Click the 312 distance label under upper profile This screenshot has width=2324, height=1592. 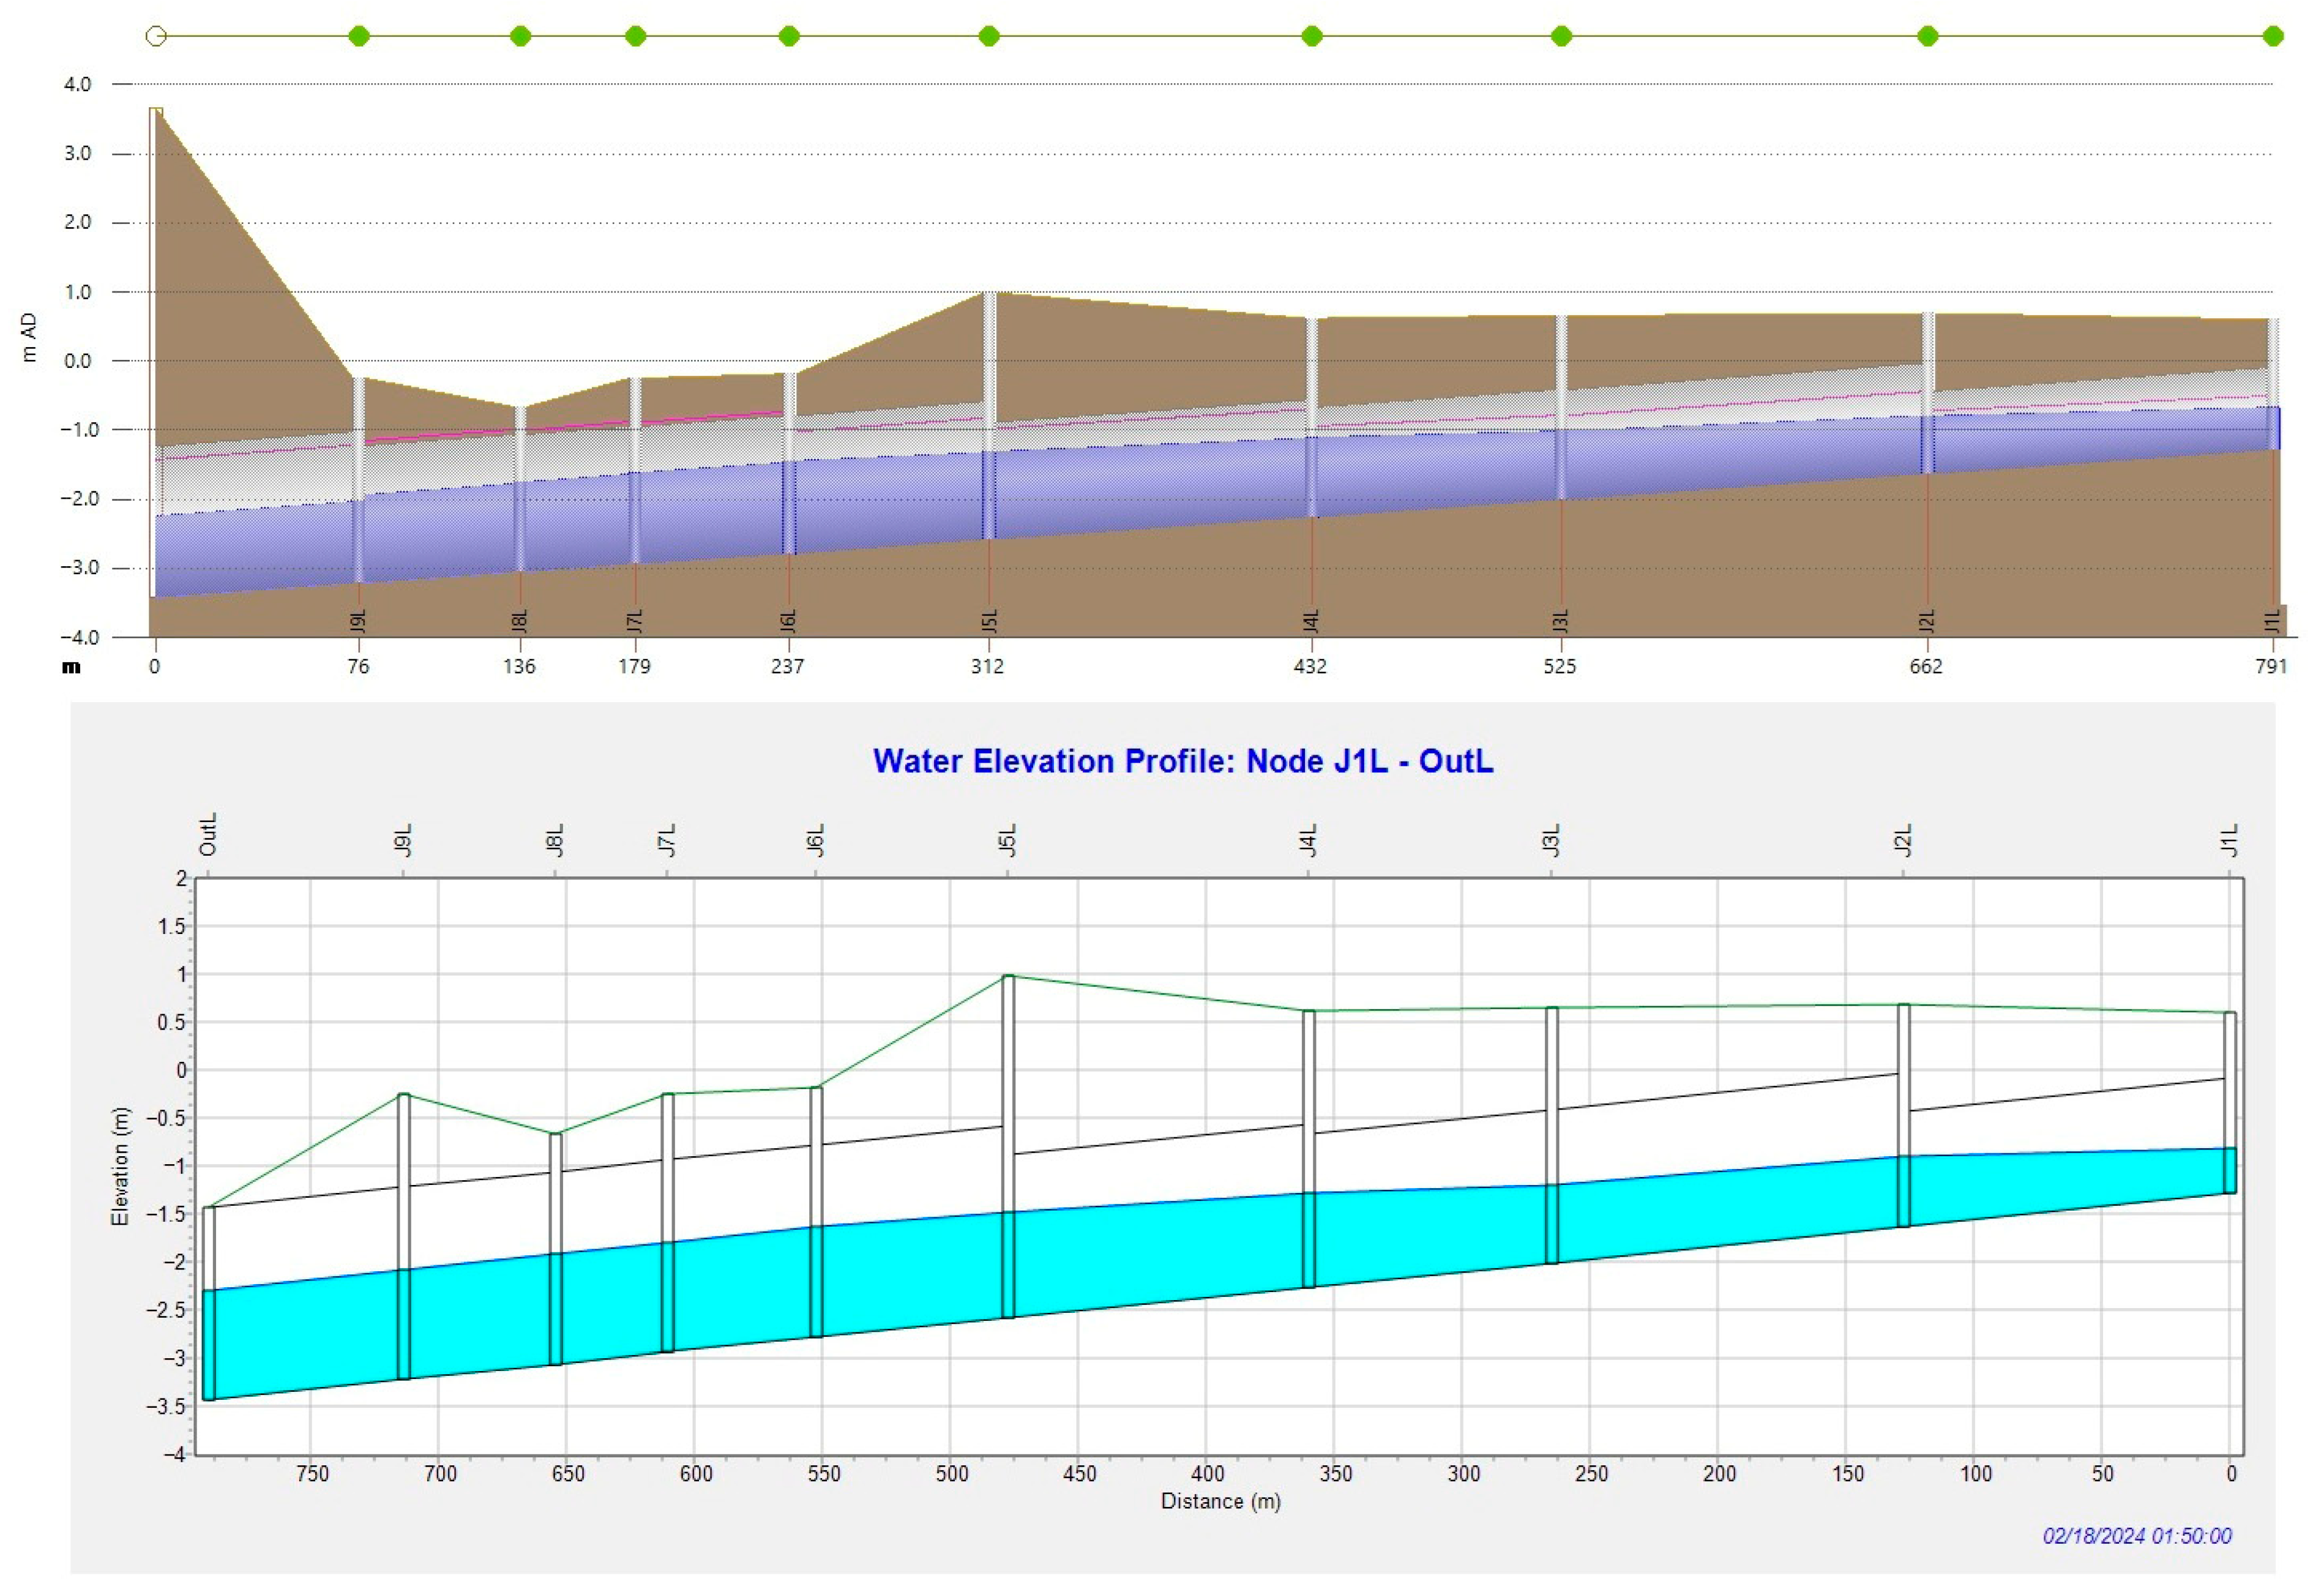pos(987,667)
